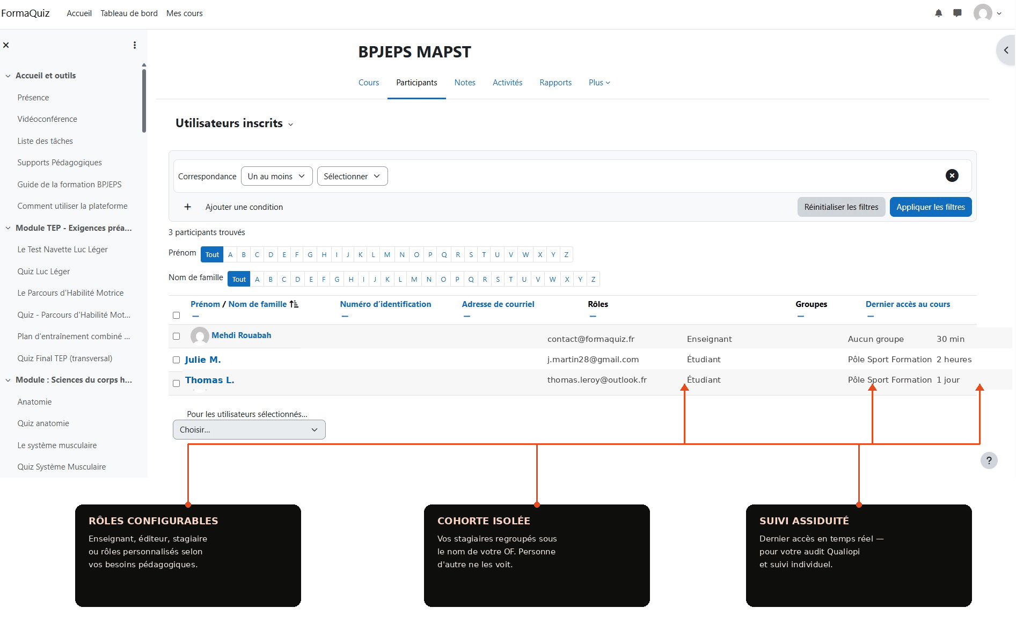
Task: Select Mehdi Rouabah's row checkbox
Action: coord(176,336)
